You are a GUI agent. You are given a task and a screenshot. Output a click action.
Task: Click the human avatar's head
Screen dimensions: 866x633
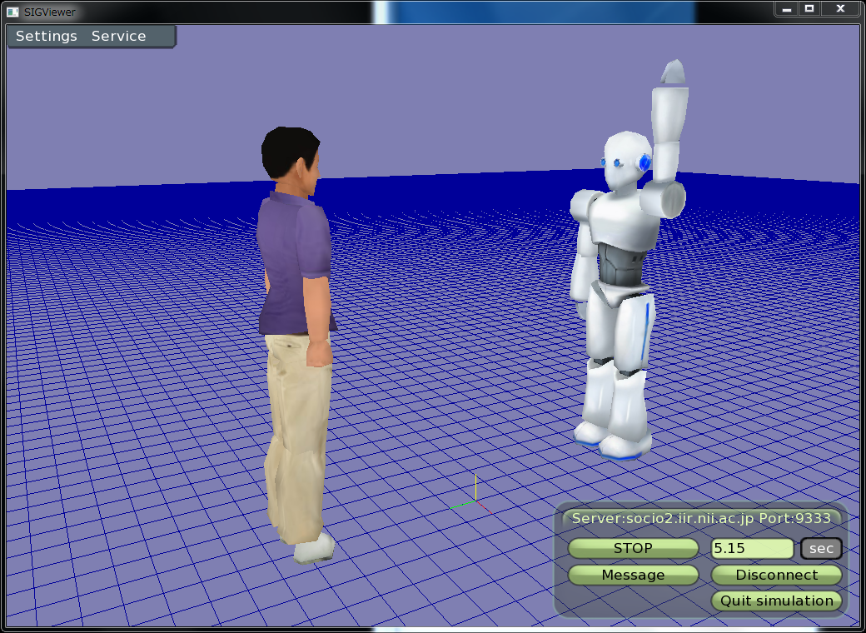click(291, 158)
